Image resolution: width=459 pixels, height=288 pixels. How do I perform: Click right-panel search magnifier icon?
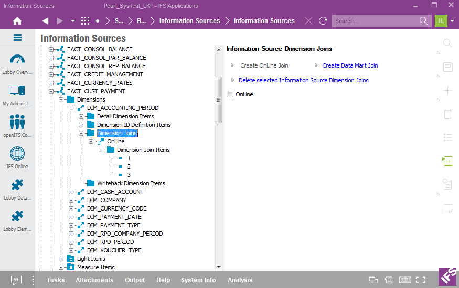[x=447, y=43]
